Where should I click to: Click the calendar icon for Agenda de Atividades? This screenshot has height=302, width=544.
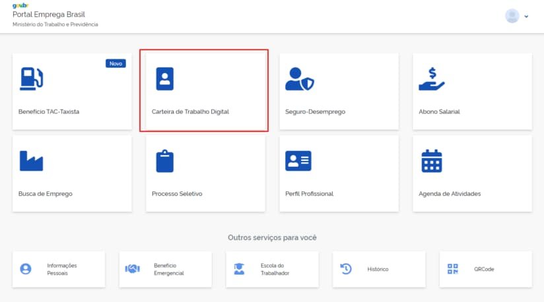(432, 161)
